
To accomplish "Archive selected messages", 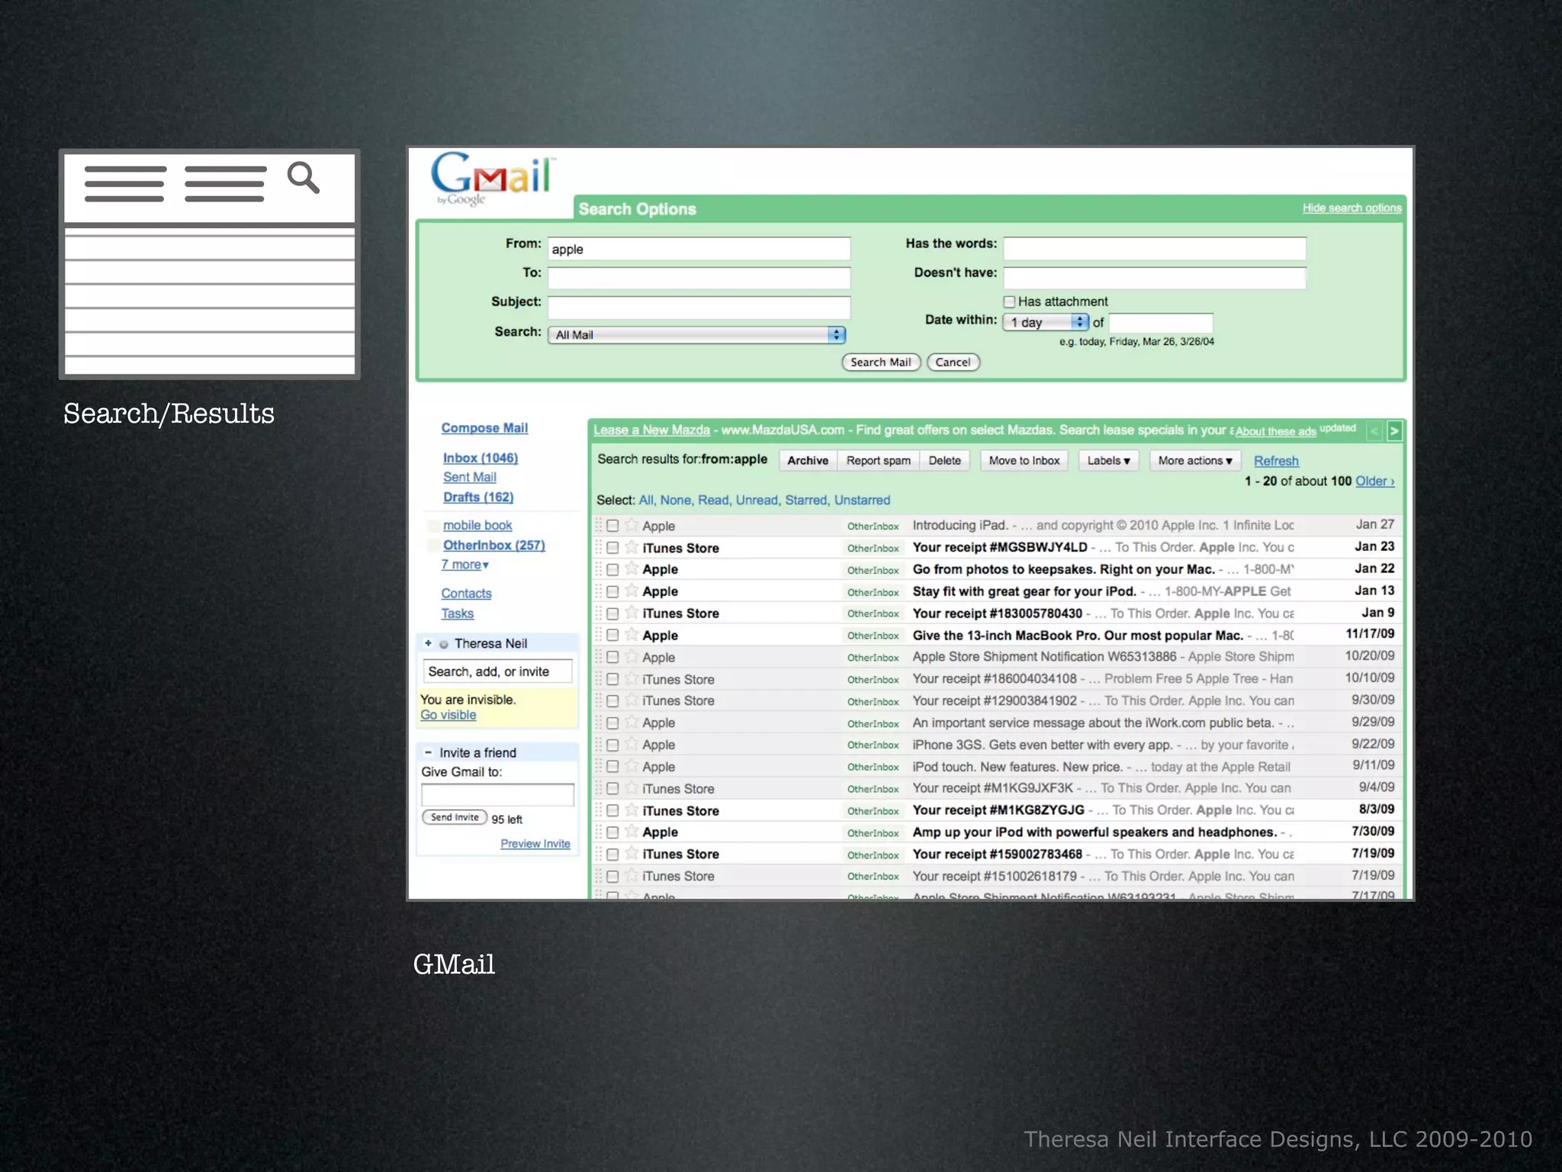I will 808,461.
